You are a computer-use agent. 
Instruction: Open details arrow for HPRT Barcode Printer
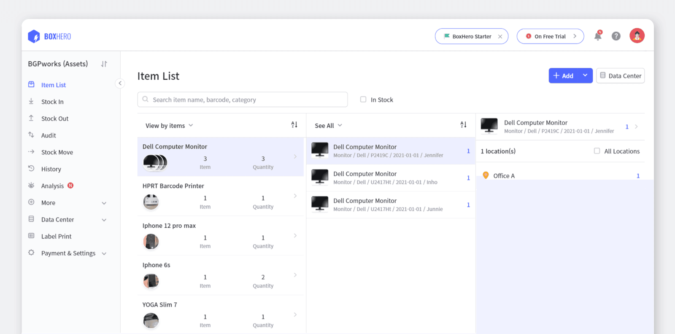[295, 196]
